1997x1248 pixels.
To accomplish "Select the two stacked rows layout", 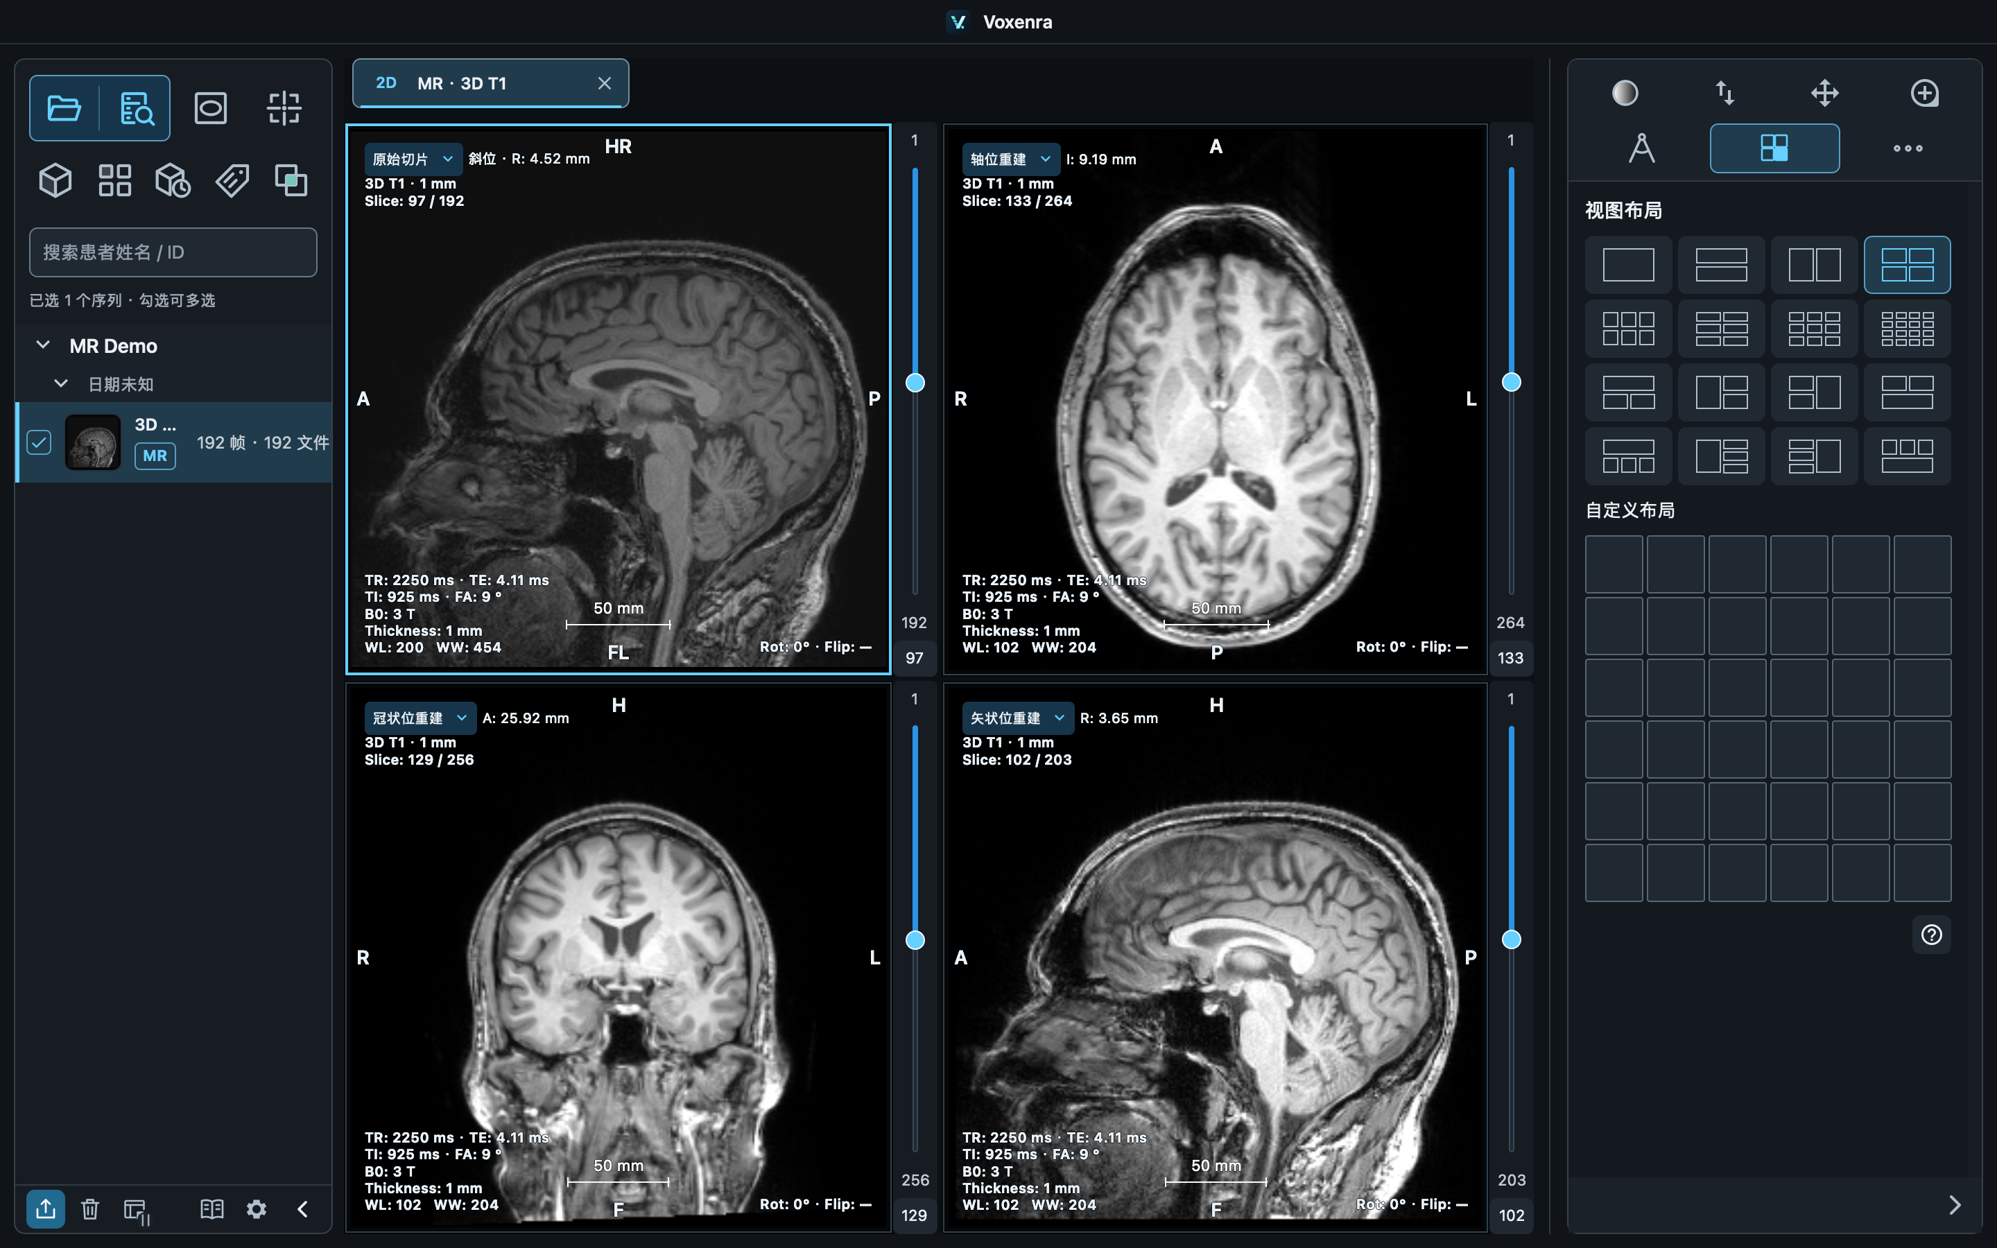I will [x=1722, y=265].
